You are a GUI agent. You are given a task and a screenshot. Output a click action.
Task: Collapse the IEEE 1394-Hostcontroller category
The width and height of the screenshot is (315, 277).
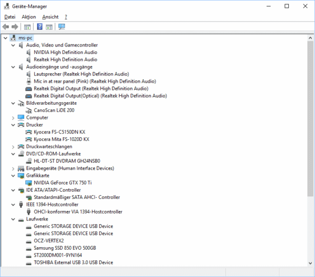13,205
